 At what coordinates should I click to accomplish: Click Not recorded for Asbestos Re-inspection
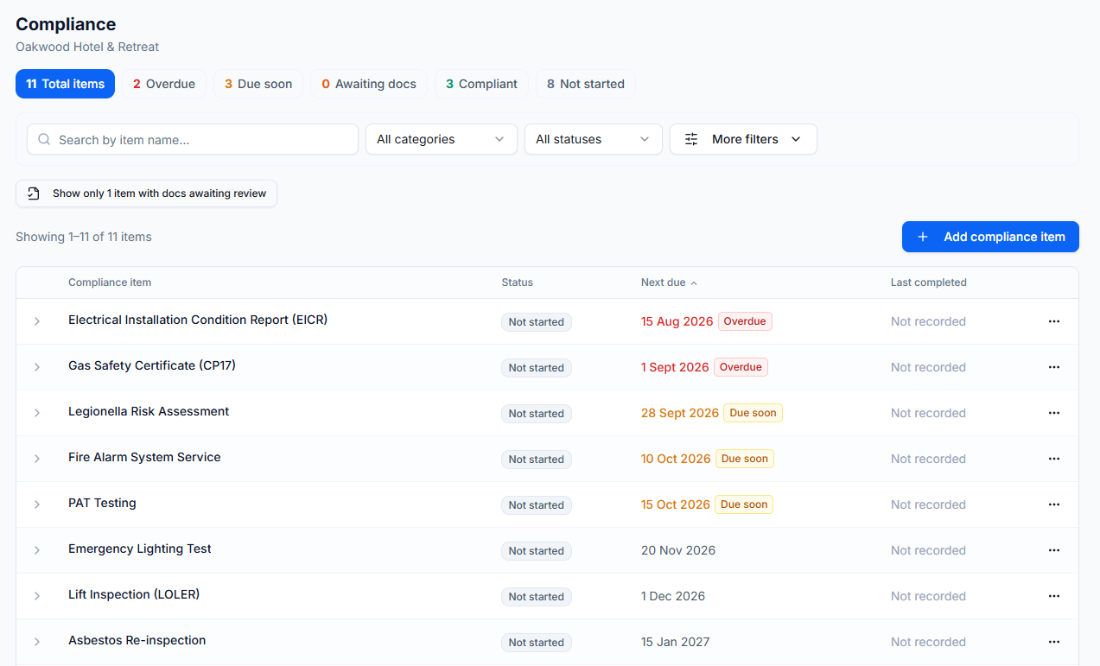point(928,642)
